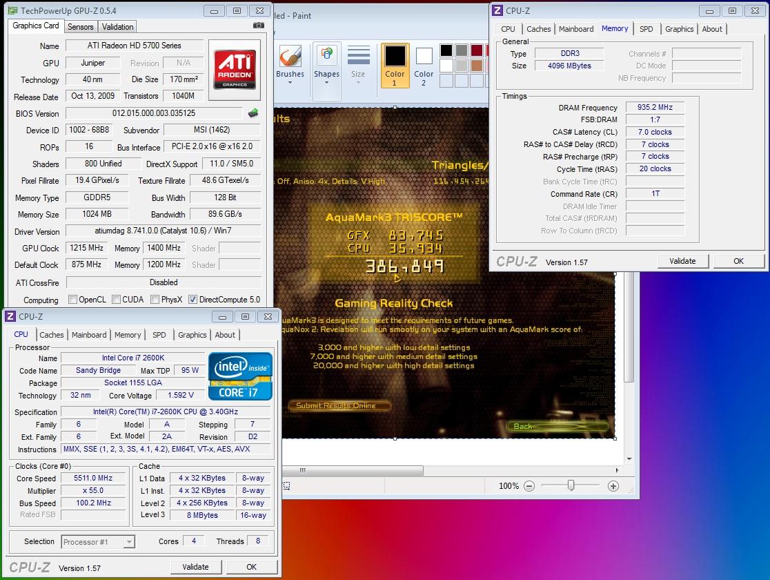Click the ATI Radeon logo

[x=234, y=69]
